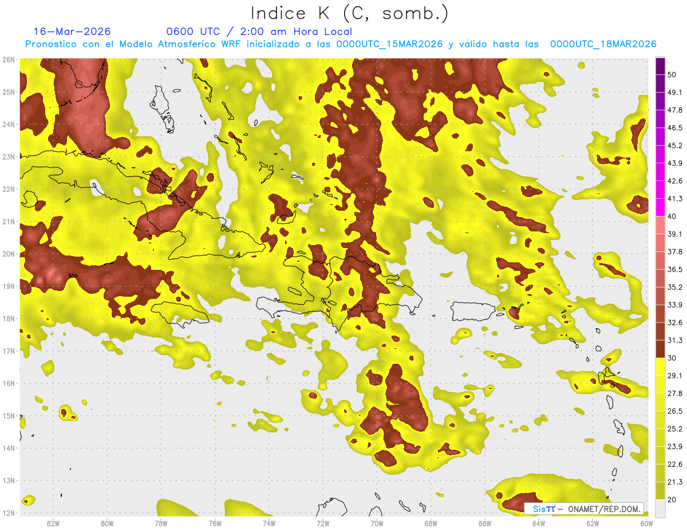687x531 pixels.
Task: Click the colorbar value '23.9'
Action: 675,446
